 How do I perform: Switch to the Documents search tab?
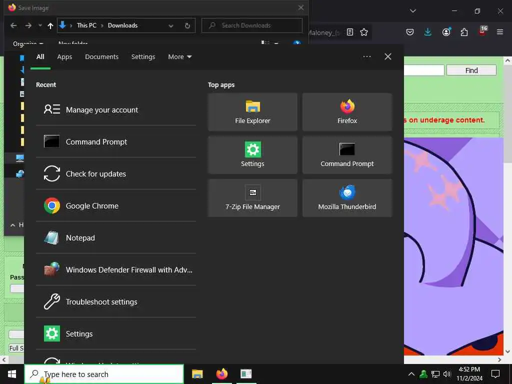101,57
